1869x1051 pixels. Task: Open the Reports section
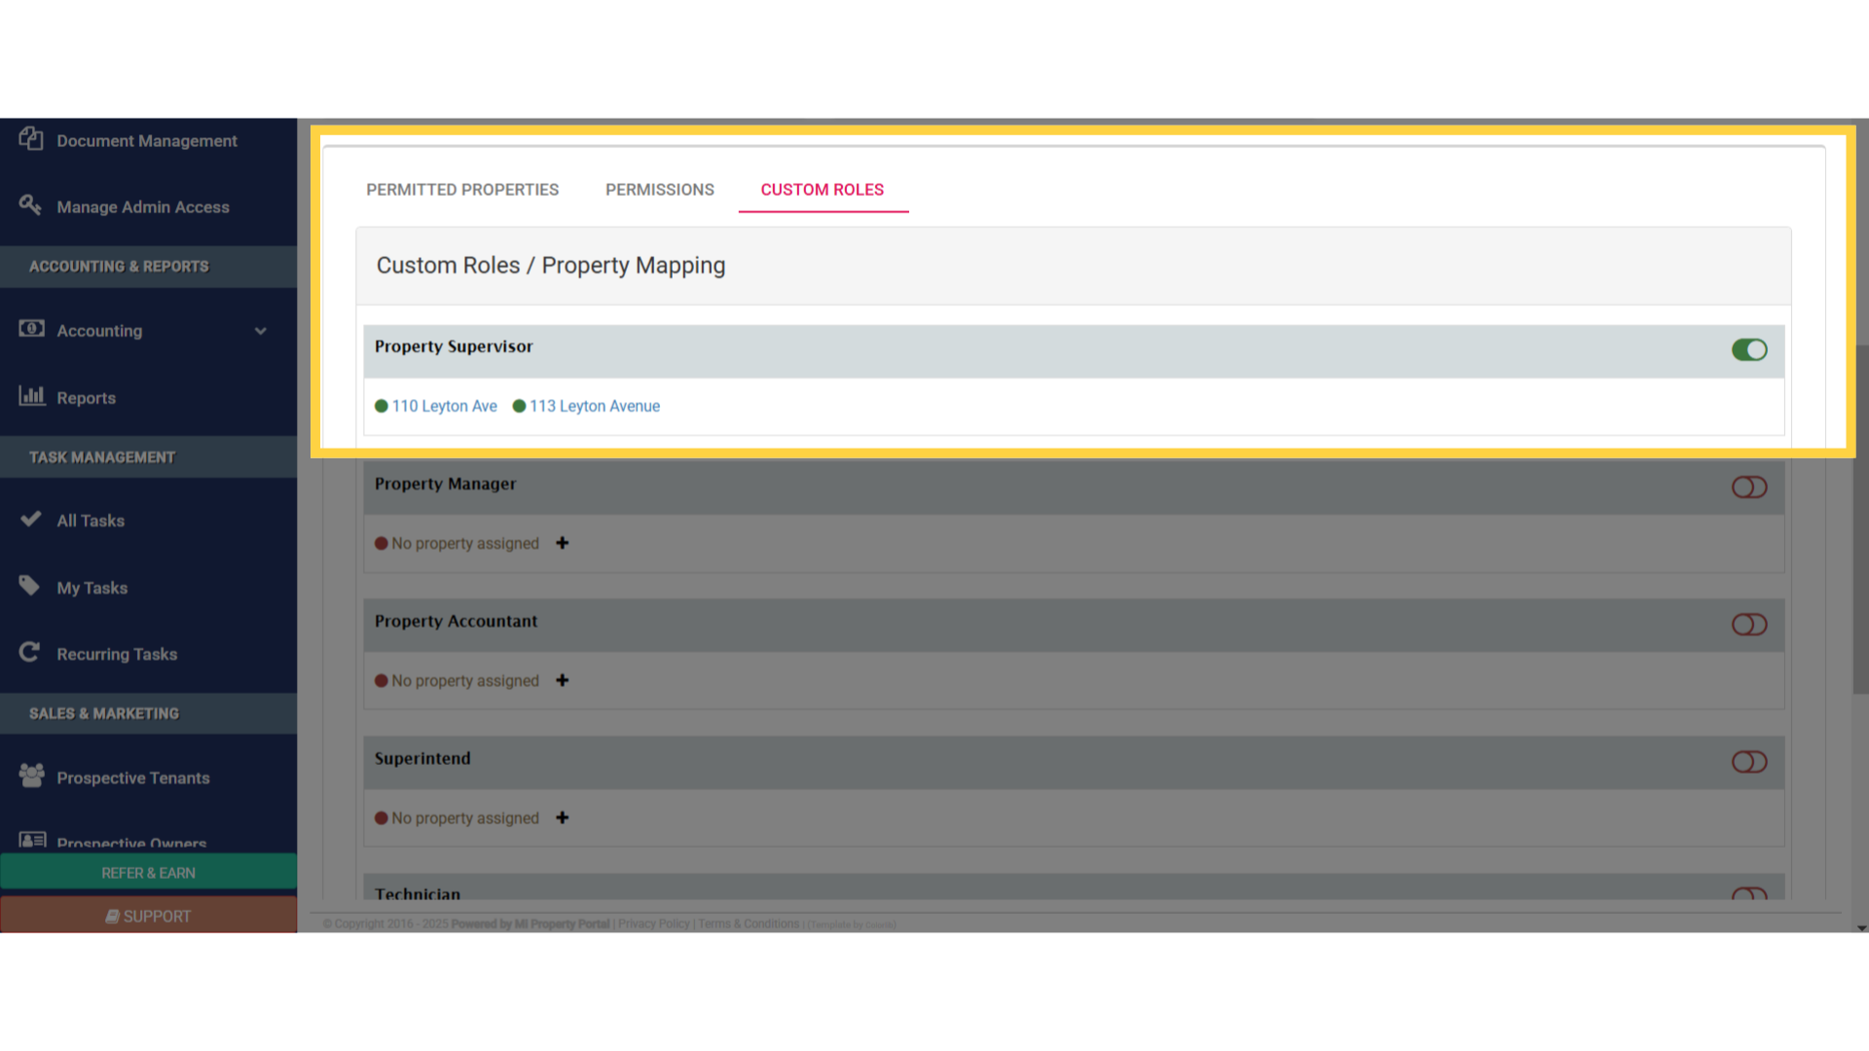(87, 397)
